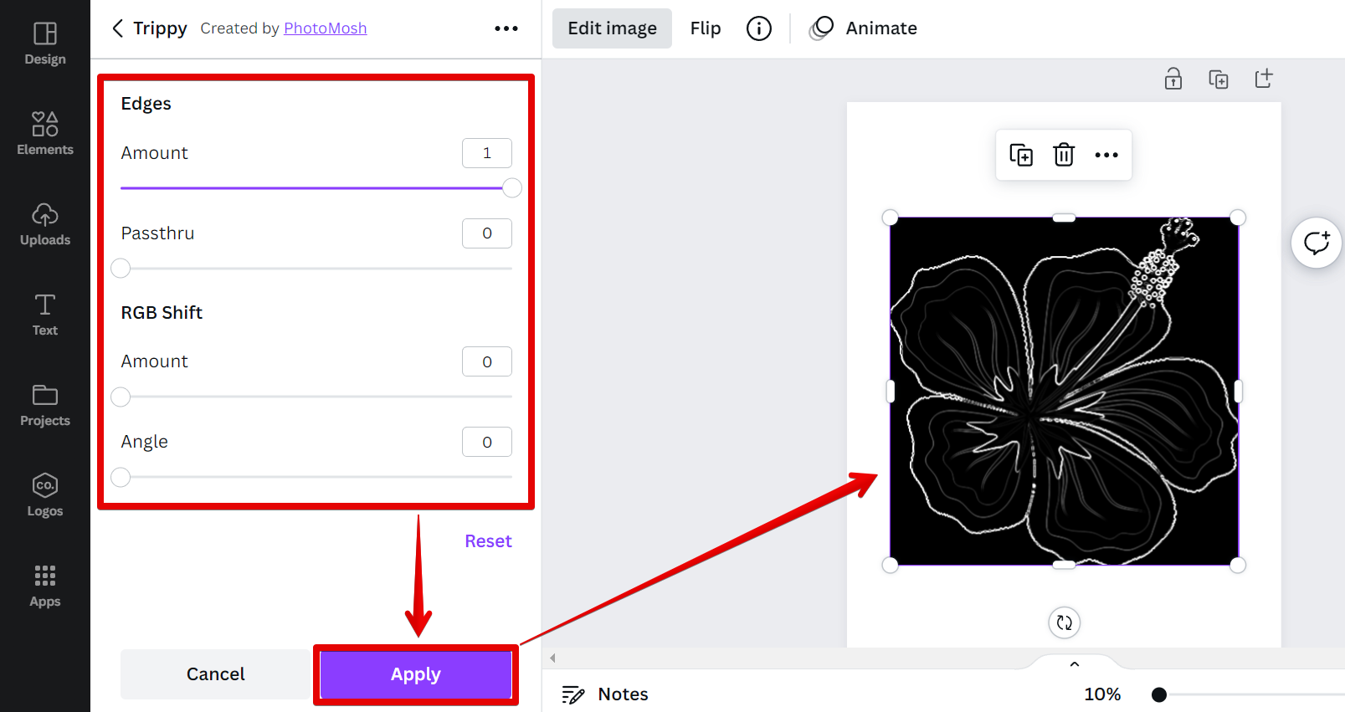Click the add comment bubble icon
1345x712 pixels.
pyautogui.click(x=1317, y=243)
